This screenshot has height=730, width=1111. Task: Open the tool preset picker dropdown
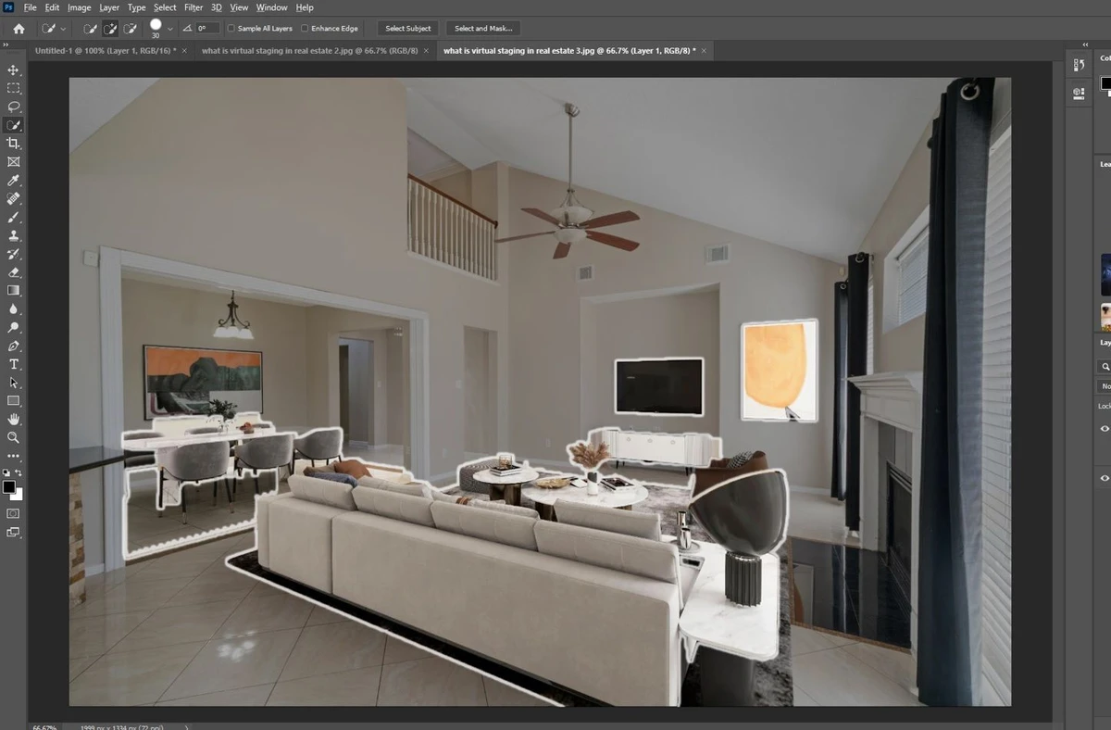coord(63,28)
